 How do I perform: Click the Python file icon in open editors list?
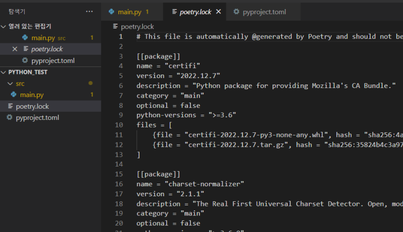pyautogui.click(x=25, y=38)
